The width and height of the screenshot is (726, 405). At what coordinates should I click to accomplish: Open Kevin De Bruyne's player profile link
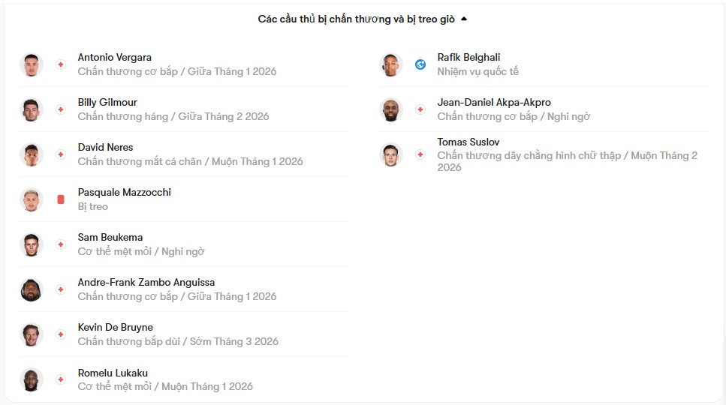pyautogui.click(x=115, y=327)
